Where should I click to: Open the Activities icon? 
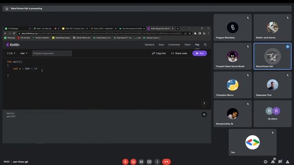[288, 162]
